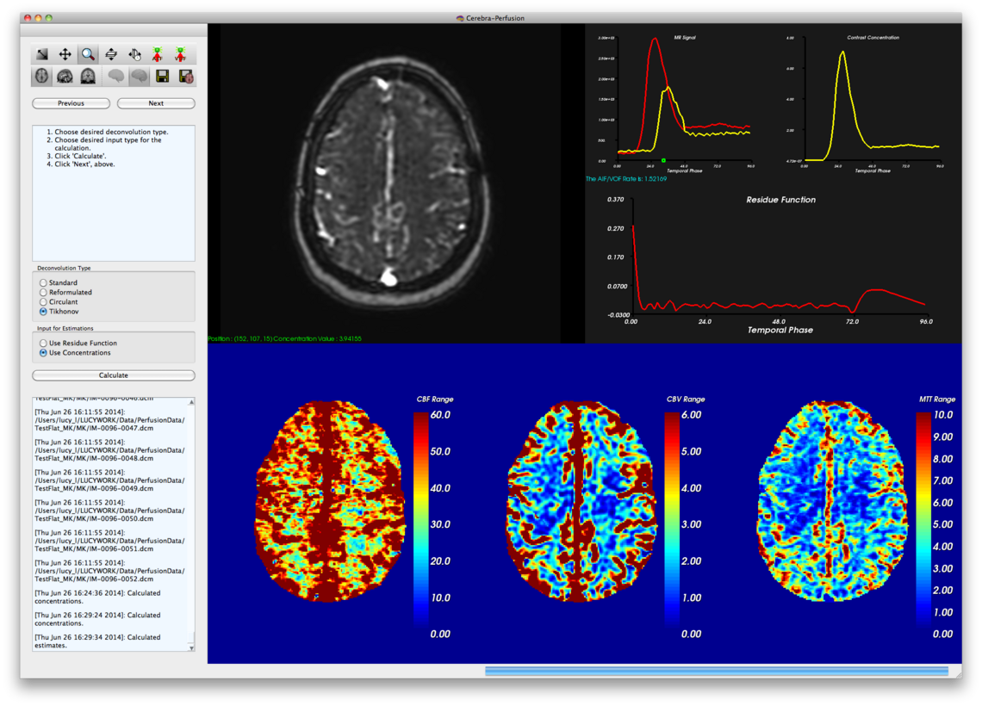Choose the Reformulated deconvolution option
This screenshot has height=706, width=982.
(44, 293)
